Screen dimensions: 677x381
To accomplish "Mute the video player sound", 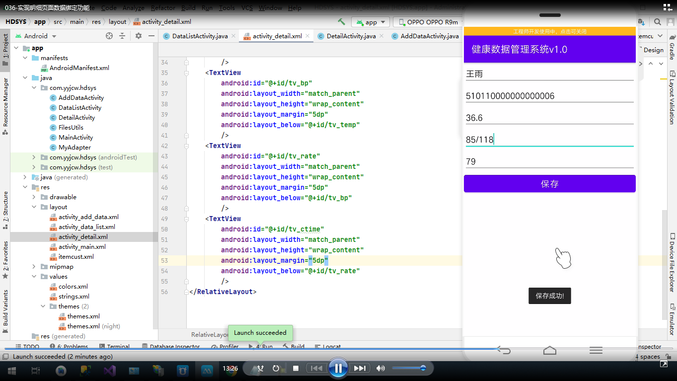I will 380,368.
